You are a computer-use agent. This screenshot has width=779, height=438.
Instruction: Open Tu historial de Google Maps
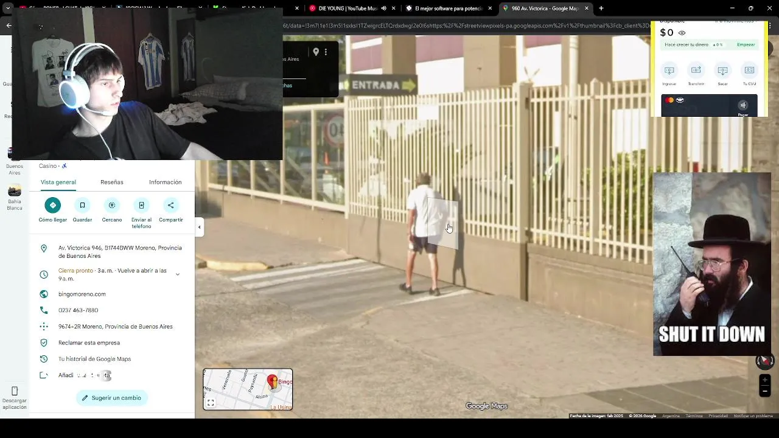coord(94,359)
